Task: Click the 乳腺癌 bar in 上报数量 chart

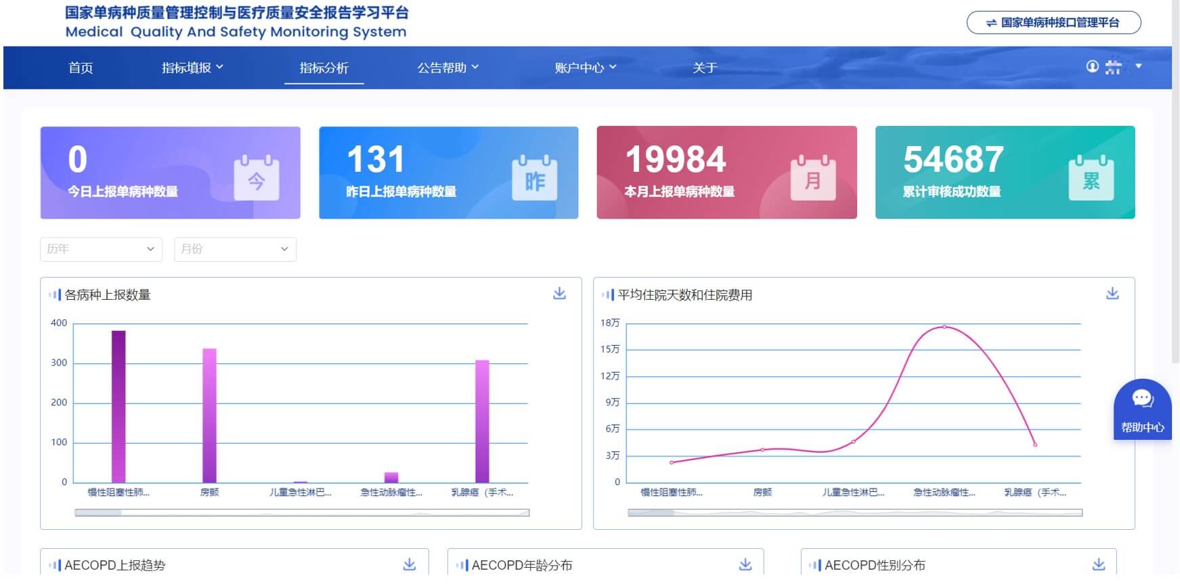Action: [482, 422]
